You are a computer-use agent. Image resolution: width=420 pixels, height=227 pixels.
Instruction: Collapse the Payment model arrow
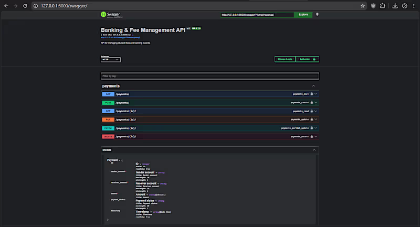120,160
